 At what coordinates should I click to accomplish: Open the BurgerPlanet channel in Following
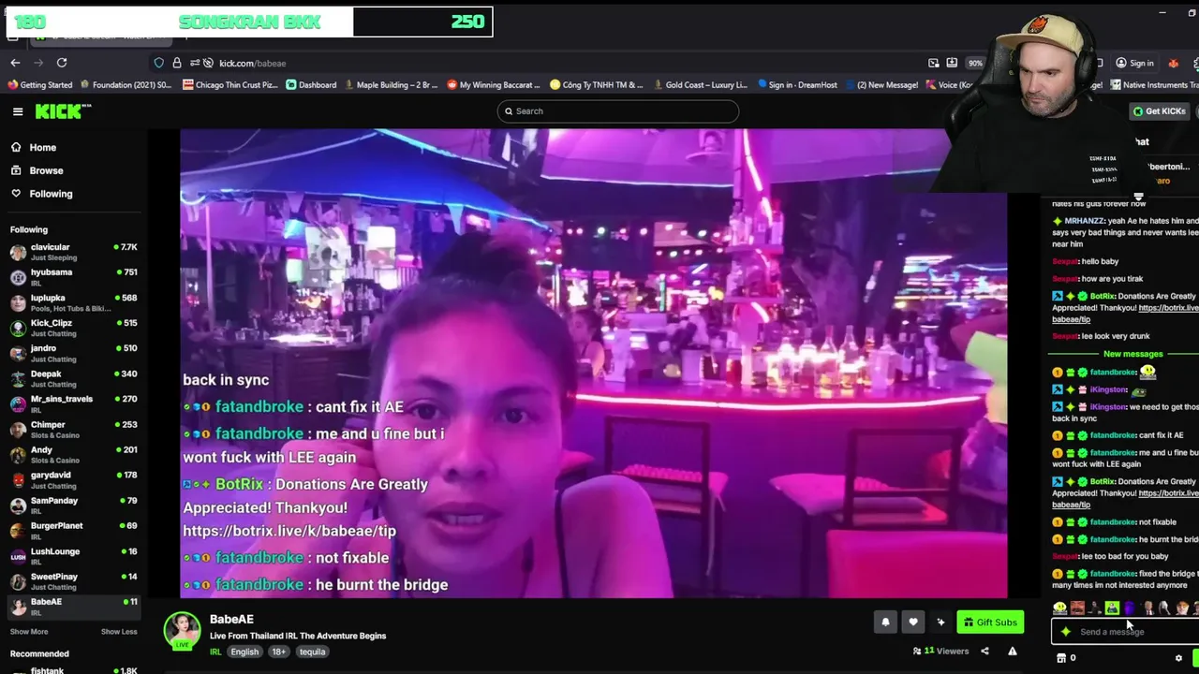(73, 530)
